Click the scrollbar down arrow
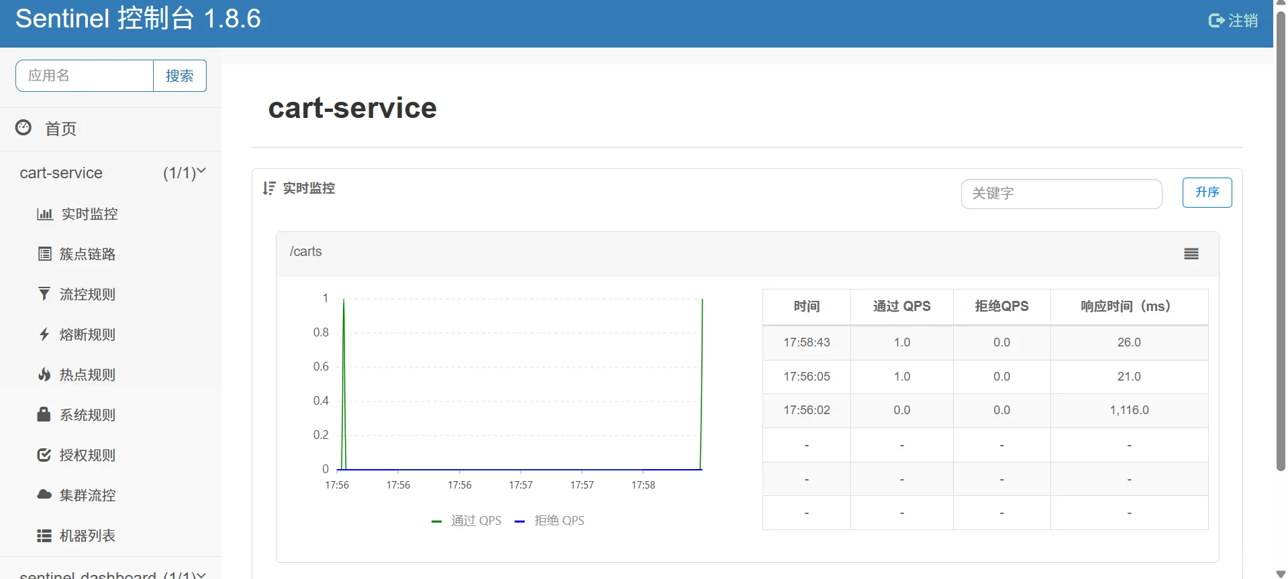The width and height of the screenshot is (1288, 579). (1281, 574)
